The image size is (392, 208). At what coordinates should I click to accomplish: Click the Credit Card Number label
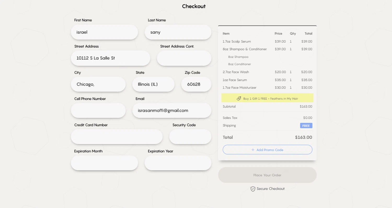click(x=91, y=125)
